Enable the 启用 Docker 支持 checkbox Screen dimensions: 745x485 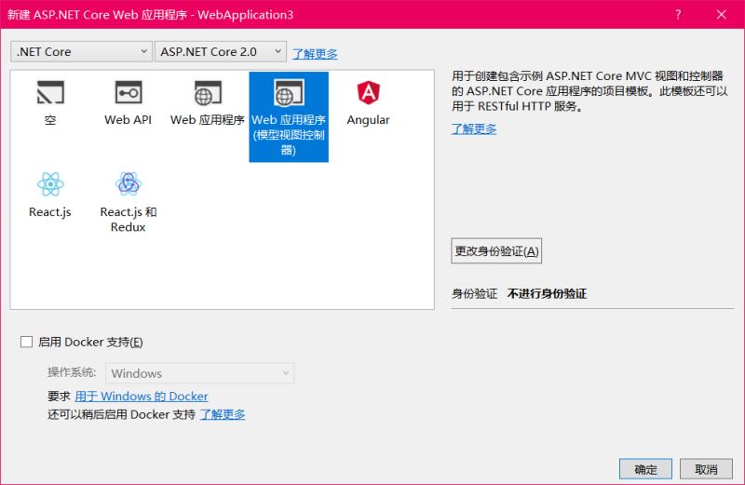pos(26,342)
